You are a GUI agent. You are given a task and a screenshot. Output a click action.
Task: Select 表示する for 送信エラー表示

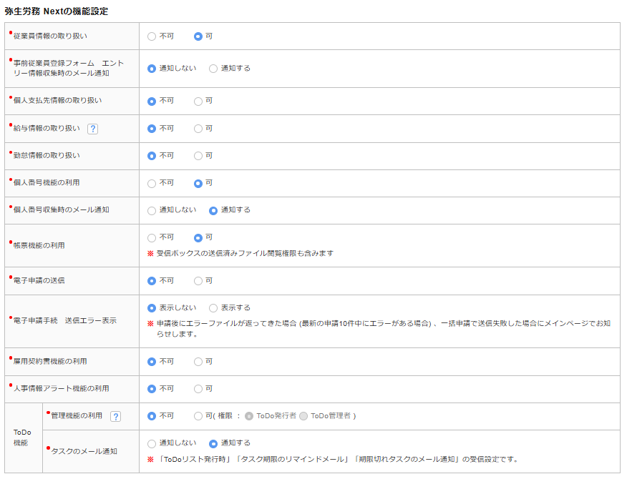pos(213,308)
